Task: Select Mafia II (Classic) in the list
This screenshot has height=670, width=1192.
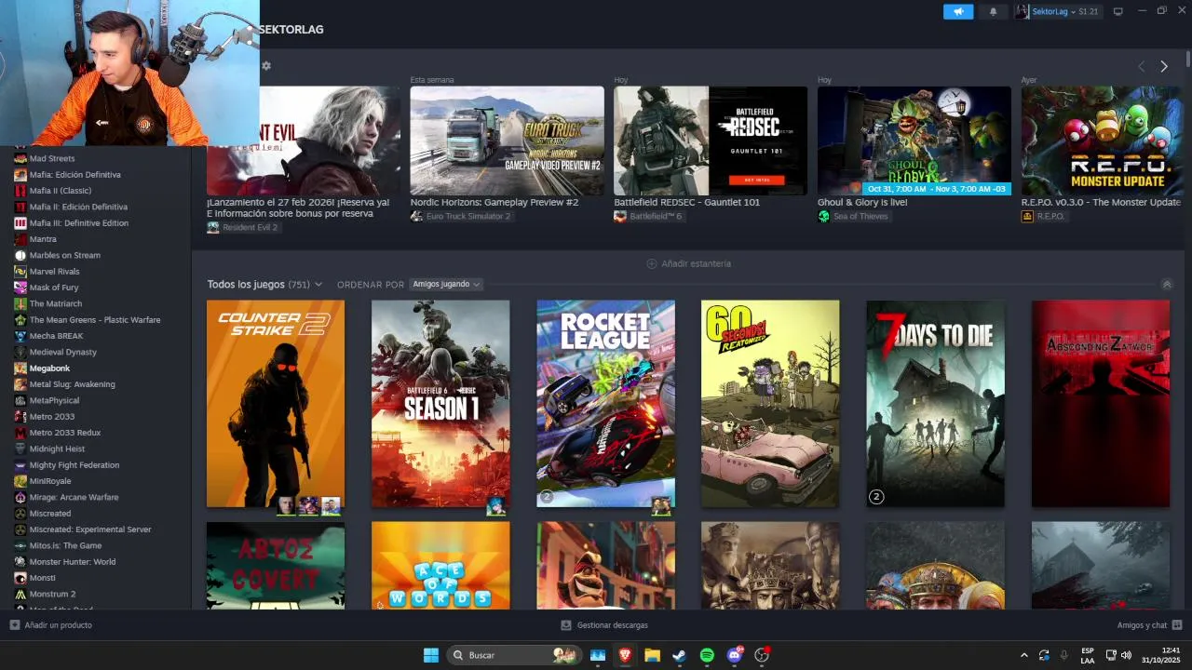Action: tap(61, 191)
